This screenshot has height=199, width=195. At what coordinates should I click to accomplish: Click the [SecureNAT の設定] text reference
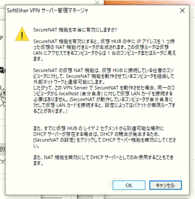[54, 140]
